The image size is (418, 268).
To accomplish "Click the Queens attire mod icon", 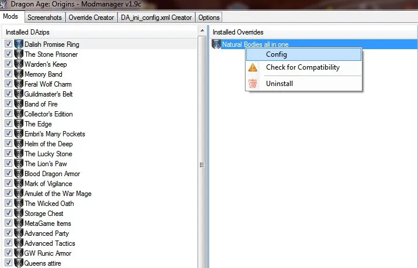I will (19, 263).
